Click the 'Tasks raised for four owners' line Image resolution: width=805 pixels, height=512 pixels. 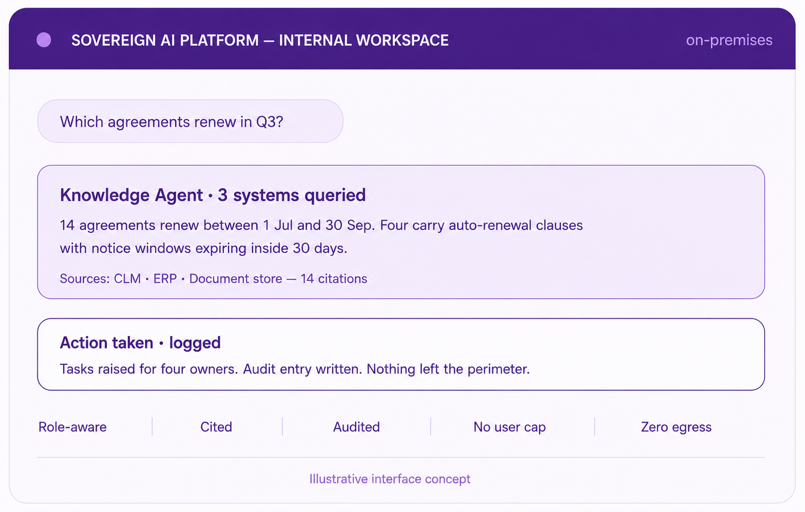click(294, 369)
